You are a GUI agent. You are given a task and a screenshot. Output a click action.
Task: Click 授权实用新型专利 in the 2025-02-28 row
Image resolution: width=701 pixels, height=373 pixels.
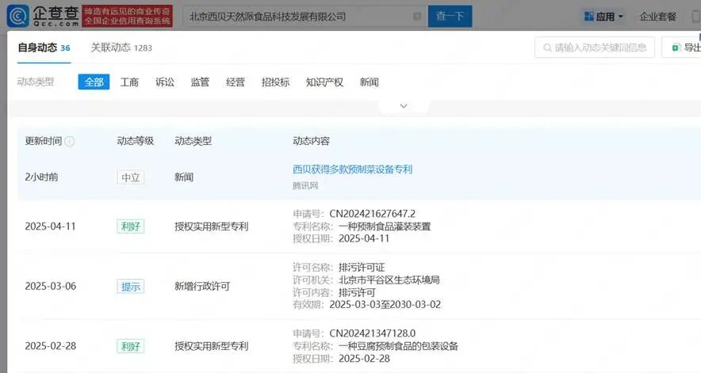212,346
